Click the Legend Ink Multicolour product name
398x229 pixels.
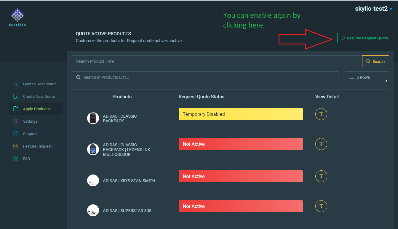127,150
